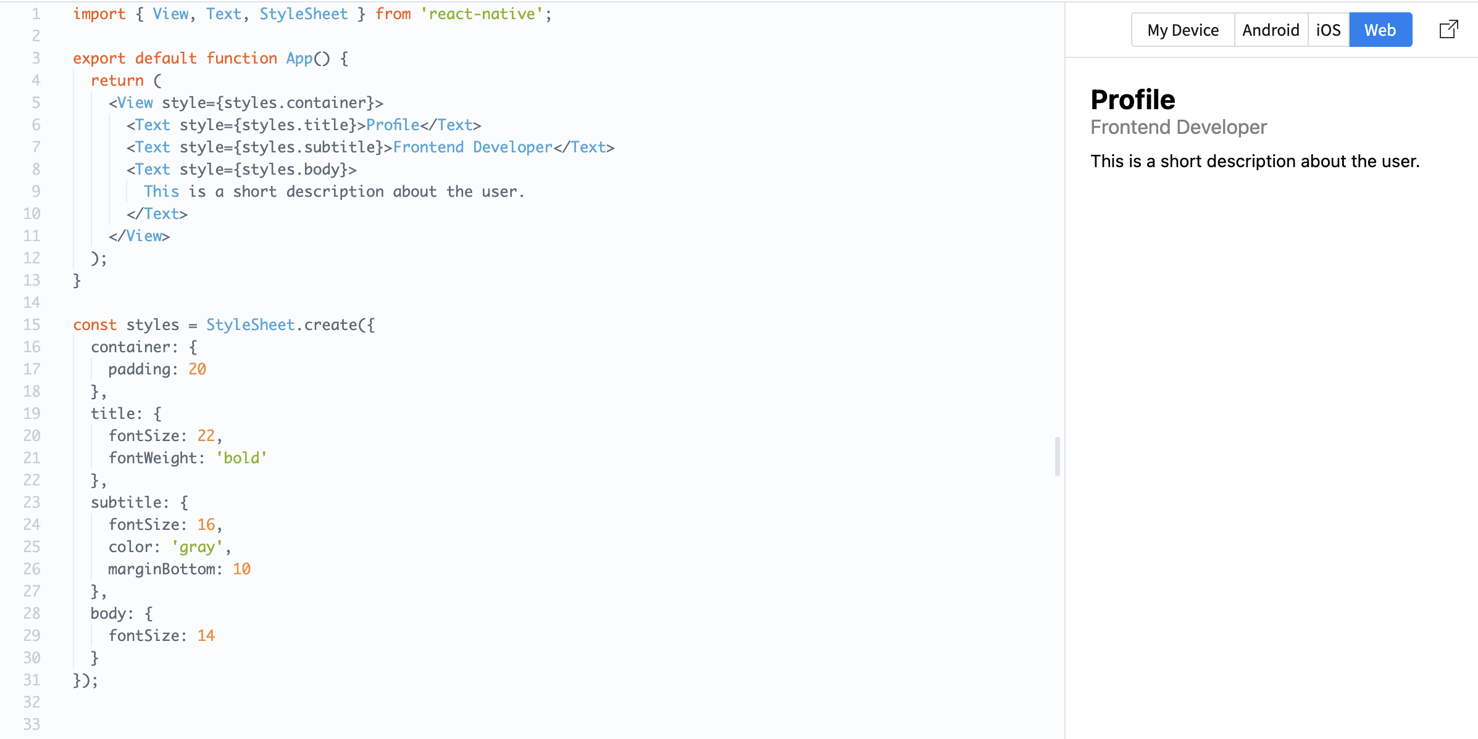Place cursor on the return keyword
The image size is (1478, 739).
pyautogui.click(x=117, y=81)
